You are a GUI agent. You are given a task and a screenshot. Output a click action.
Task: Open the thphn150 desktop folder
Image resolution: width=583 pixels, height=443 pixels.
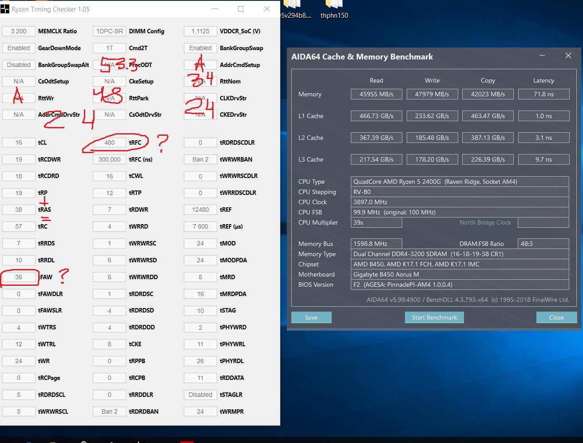[334, 9]
